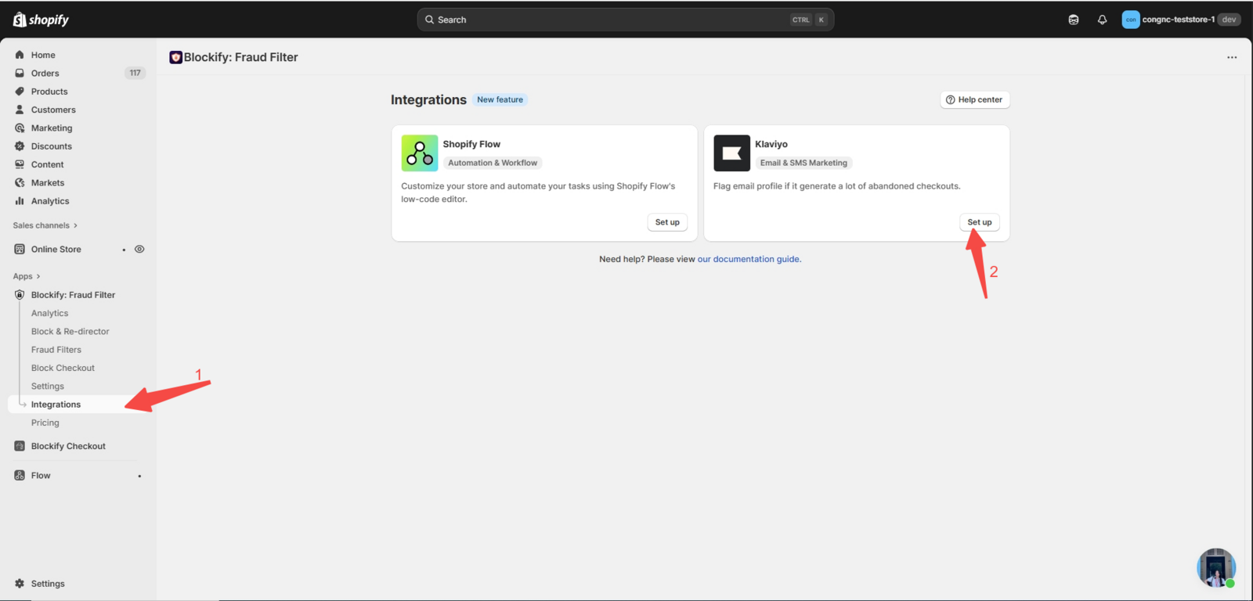Image resolution: width=1253 pixels, height=601 pixels.
Task: Open the Home icon in sidebar
Action: tap(20, 55)
